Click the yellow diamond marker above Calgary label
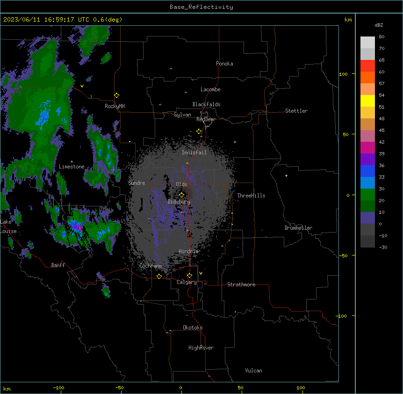403x394 pixels. click(x=189, y=276)
